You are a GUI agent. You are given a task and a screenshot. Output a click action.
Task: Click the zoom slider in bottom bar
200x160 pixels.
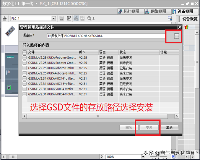click(x=158, y=157)
